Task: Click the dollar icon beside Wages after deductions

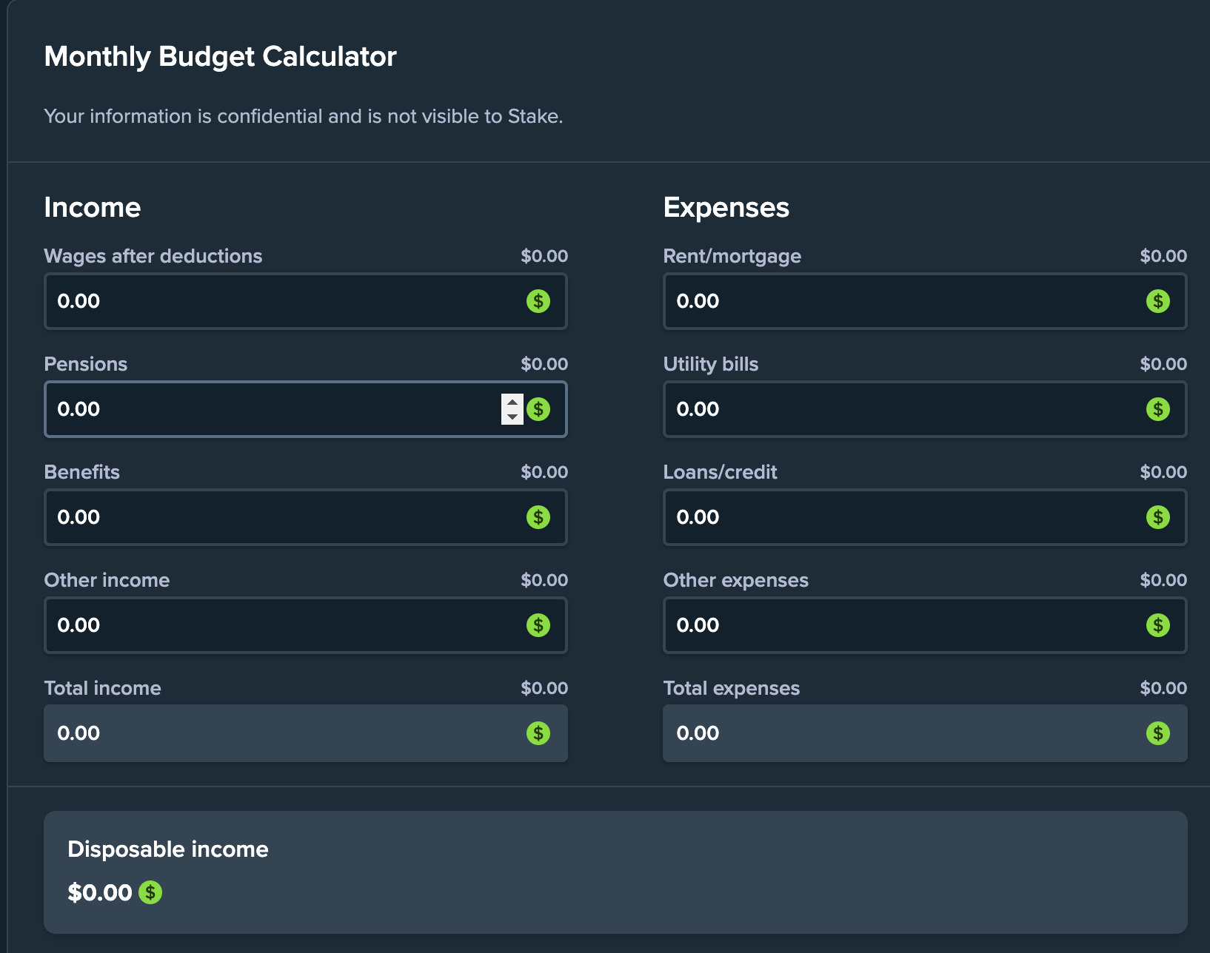Action: (x=538, y=301)
